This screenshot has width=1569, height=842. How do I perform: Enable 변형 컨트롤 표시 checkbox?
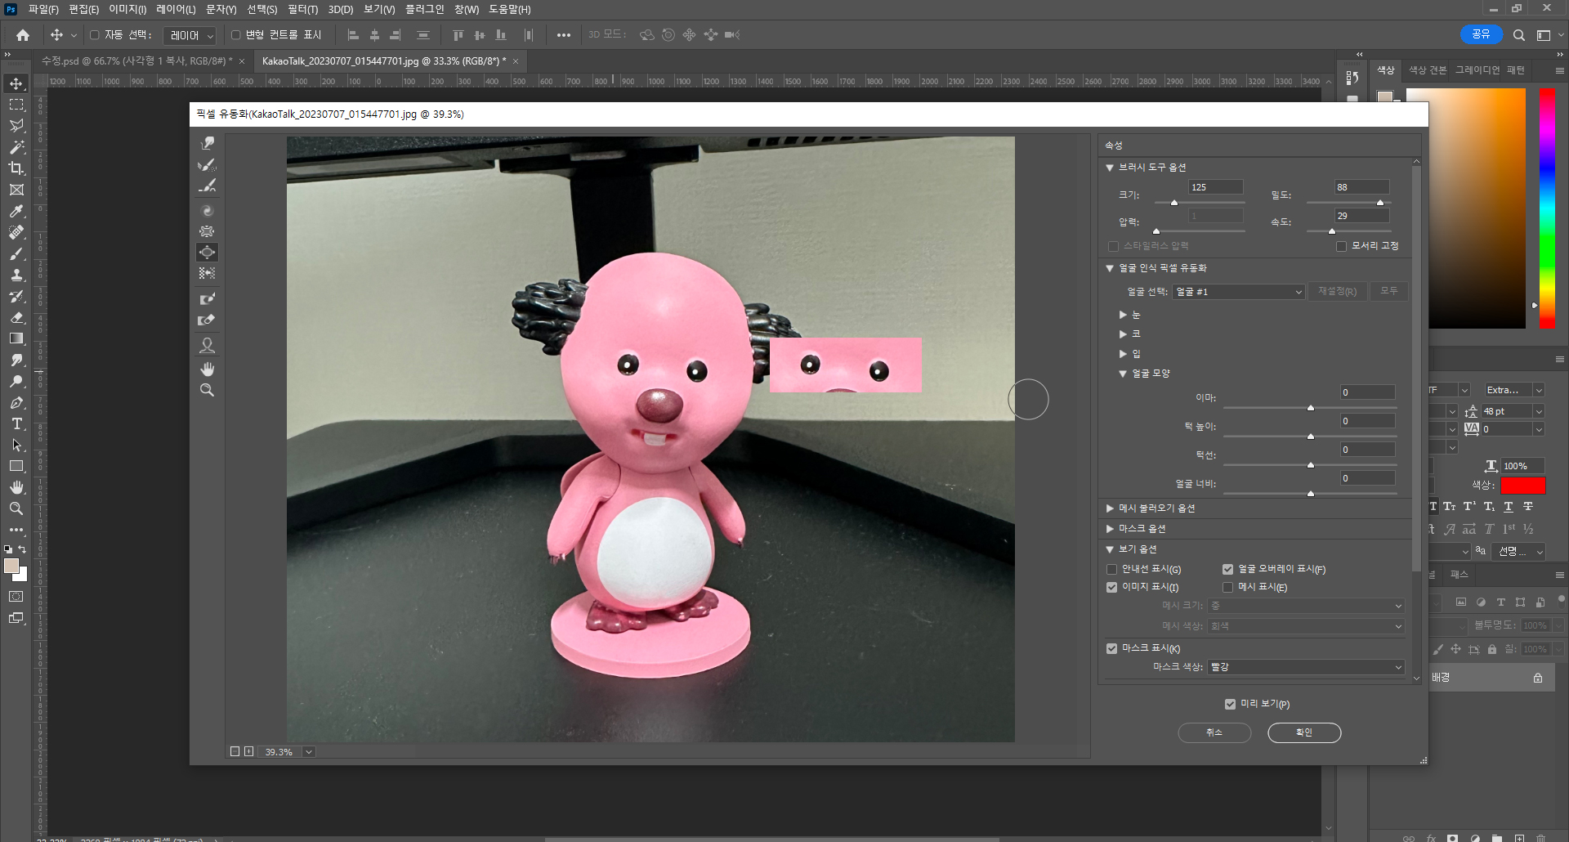coord(235,35)
